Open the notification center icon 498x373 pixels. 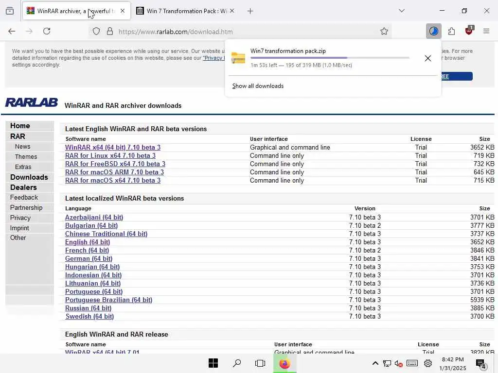[x=481, y=364]
